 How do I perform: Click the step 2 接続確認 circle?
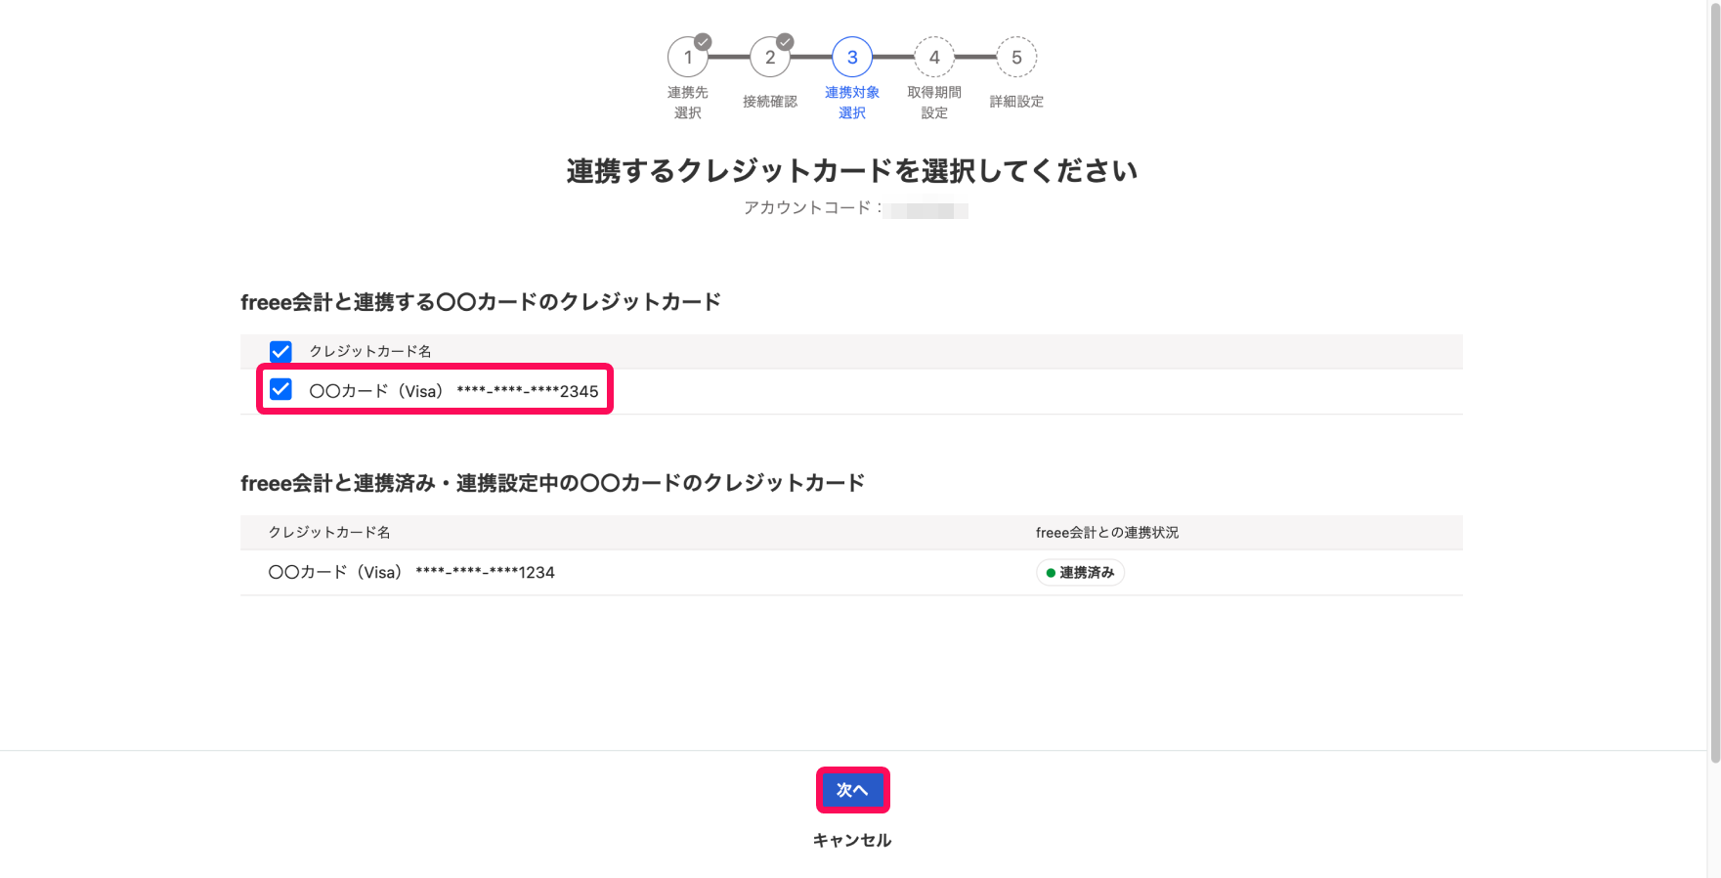[x=771, y=57]
